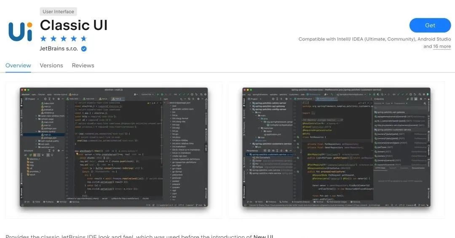Image resolution: width=455 pixels, height=238 pixels.
Task: Click the five-star rating
Action: point(64,39)
